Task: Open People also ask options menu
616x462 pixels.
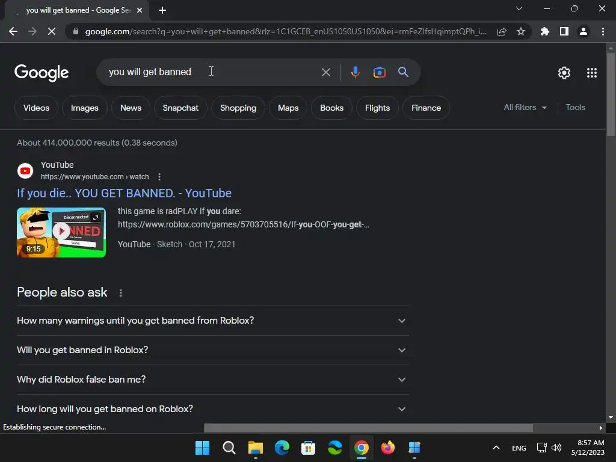Action: pos(120,293)
